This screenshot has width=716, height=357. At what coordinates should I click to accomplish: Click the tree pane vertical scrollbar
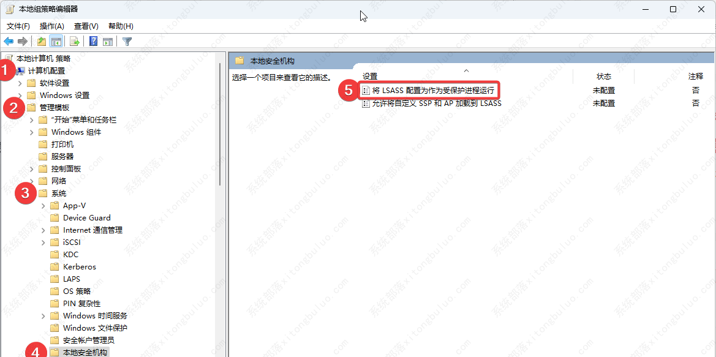pyautogui.click(x=220, y=122)
